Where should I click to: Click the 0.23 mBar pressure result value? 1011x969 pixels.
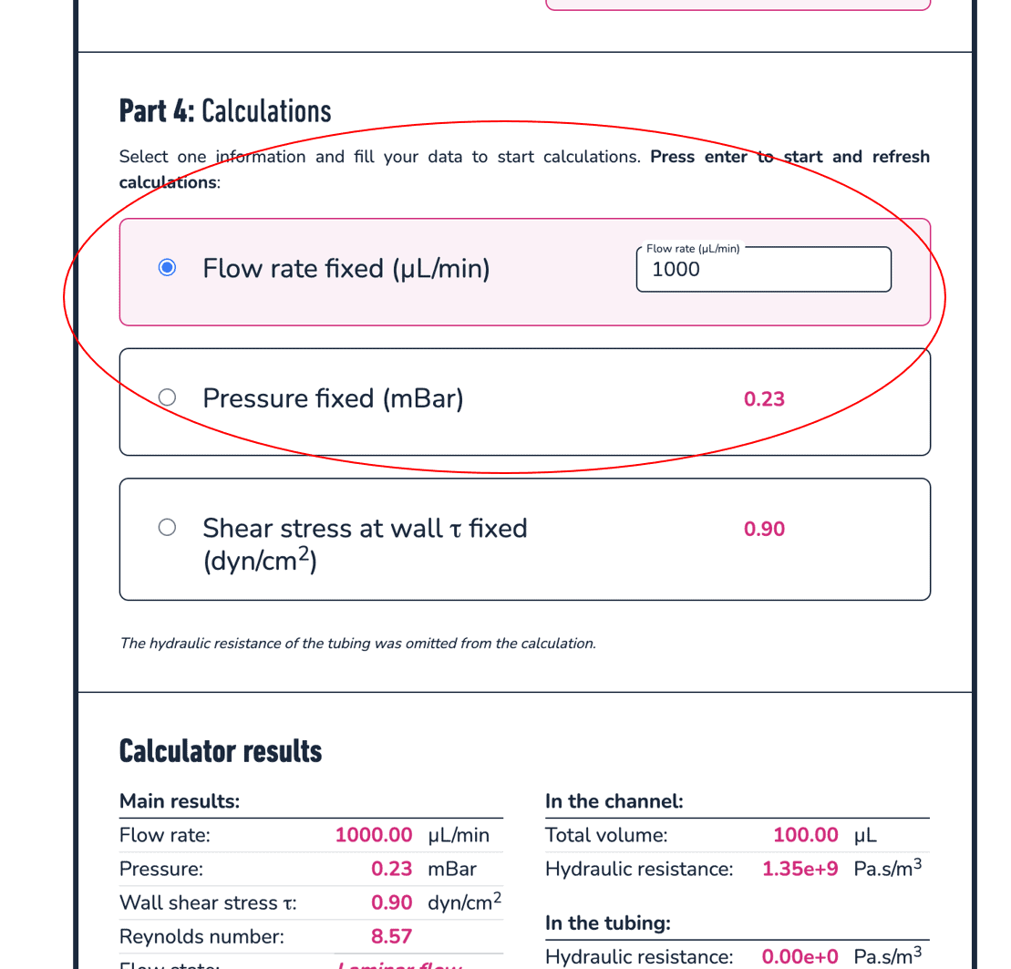click(x=391, y=870)
